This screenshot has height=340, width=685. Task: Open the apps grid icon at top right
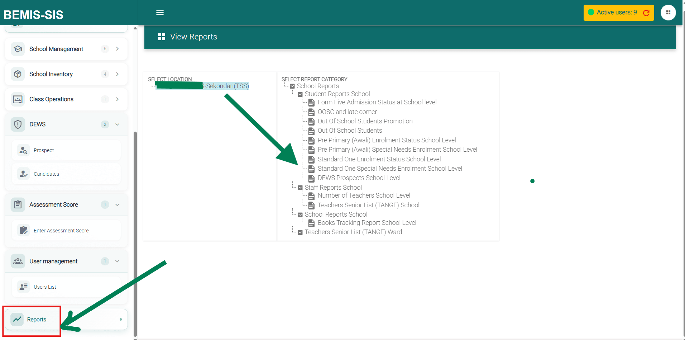tap(668, 13)
